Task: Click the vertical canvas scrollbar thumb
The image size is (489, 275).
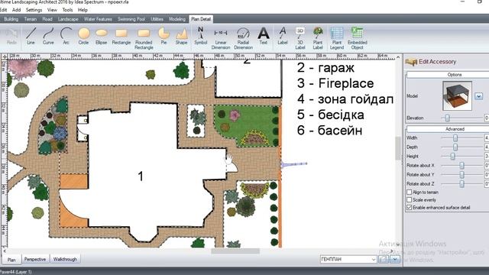Action: coord(398,148)
